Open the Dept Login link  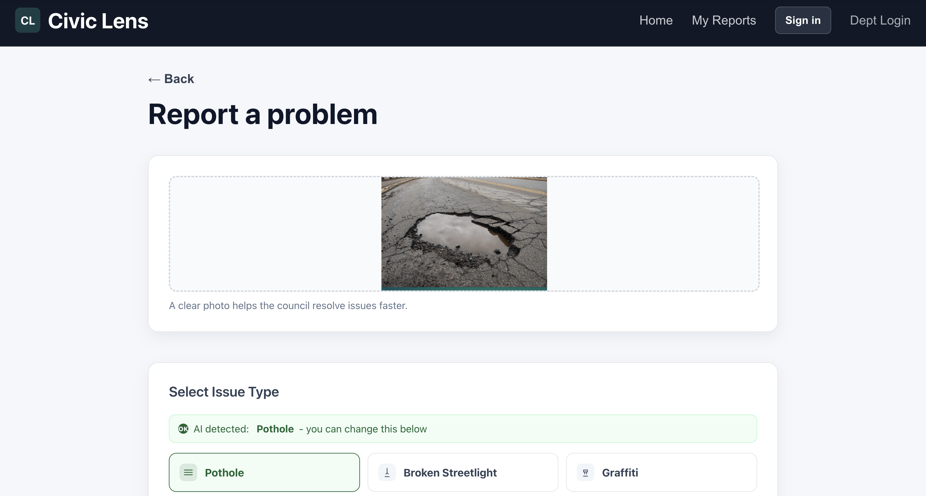coord(880,20)
